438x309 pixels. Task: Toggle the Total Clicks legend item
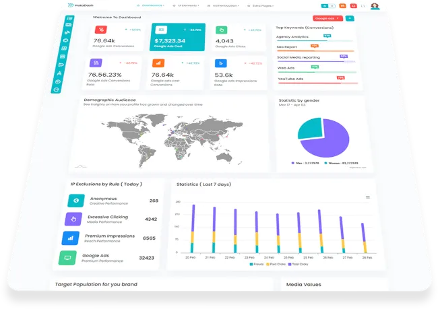pyautogui.click(x=298, y=264)
